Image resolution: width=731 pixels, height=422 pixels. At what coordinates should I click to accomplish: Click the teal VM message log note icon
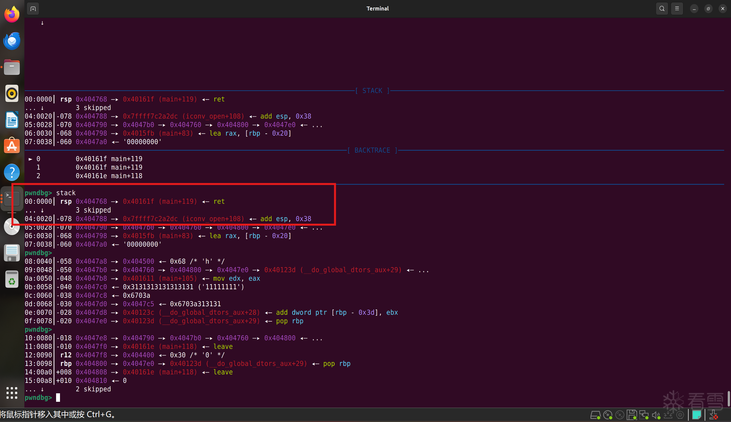click(x=696, y=415)
